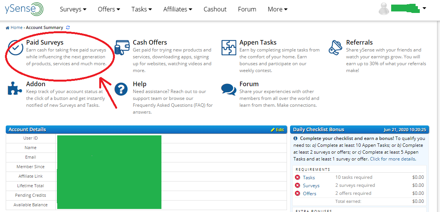Open the Paid Surveys heading link
440x212 pixels.
coord(45,42)
